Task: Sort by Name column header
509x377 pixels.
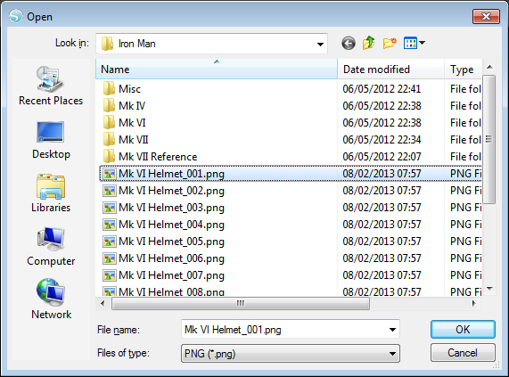Action: 217,70
